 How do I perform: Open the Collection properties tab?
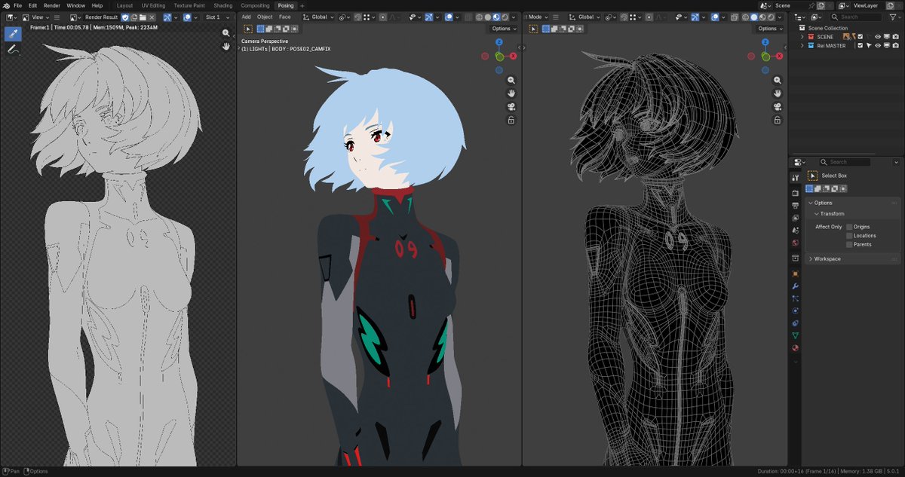pos(795,258)
